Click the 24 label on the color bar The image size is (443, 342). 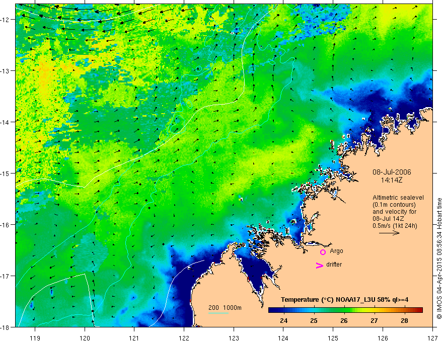pos(283,321)
